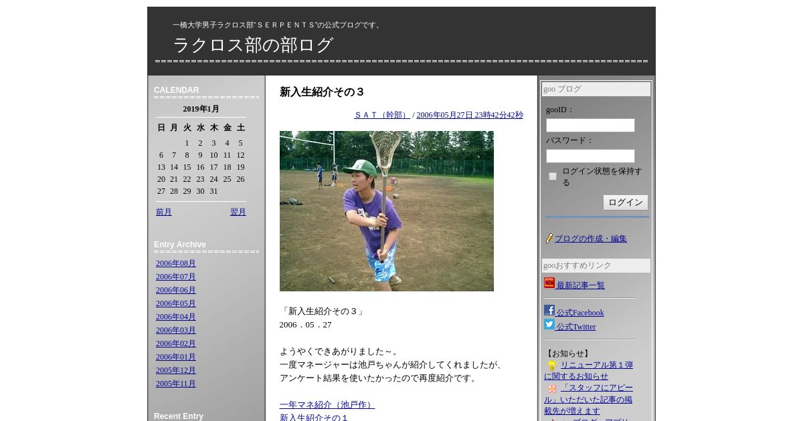Open the 2006年08月 archive

click(x=176, y=263)
